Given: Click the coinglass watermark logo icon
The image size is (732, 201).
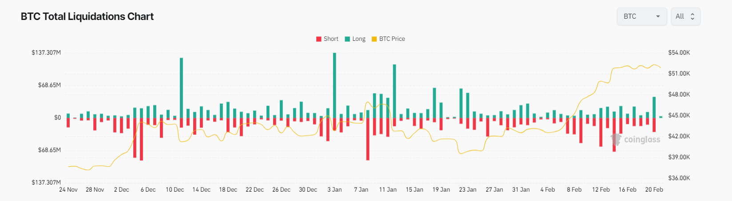Looking at the screenshot, I should click(616, 140).
